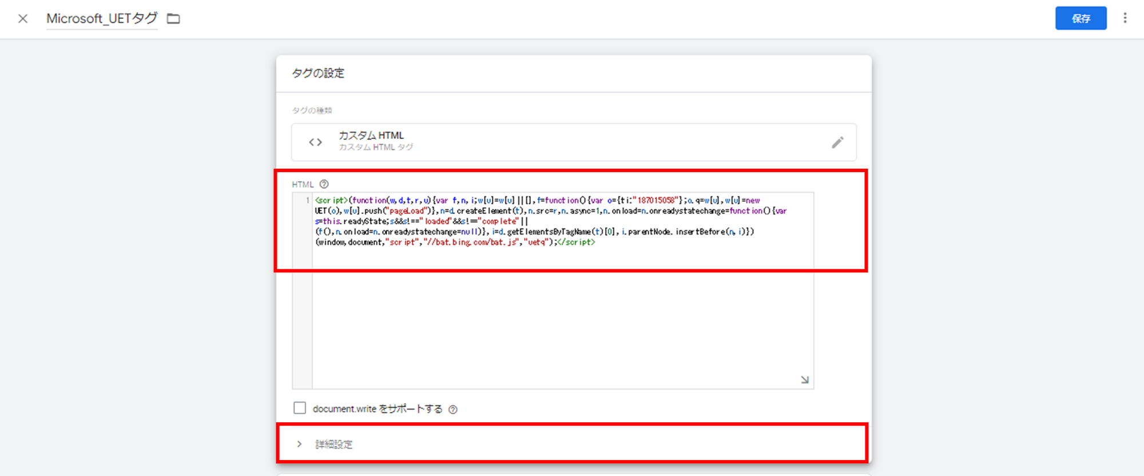Open help icon next to HTML label

(x=324, y=184)
